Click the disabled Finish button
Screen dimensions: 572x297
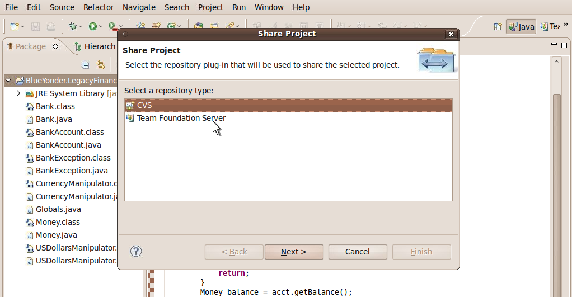(421, 252)
